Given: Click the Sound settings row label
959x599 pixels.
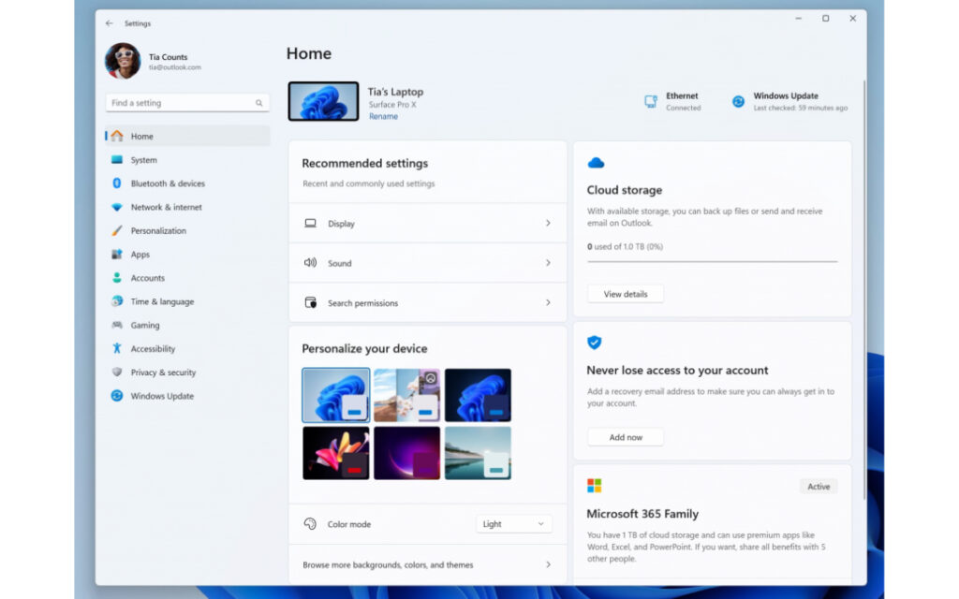Looking at the screenshot, I should [x=339, y=263].
